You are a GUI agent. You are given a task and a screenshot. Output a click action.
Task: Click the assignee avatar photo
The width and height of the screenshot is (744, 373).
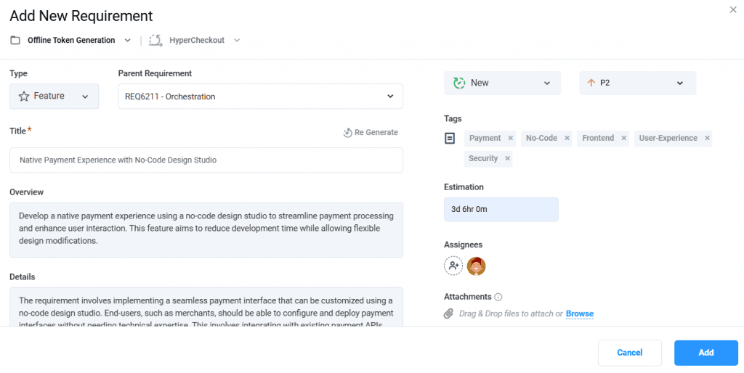pos(476,266)
